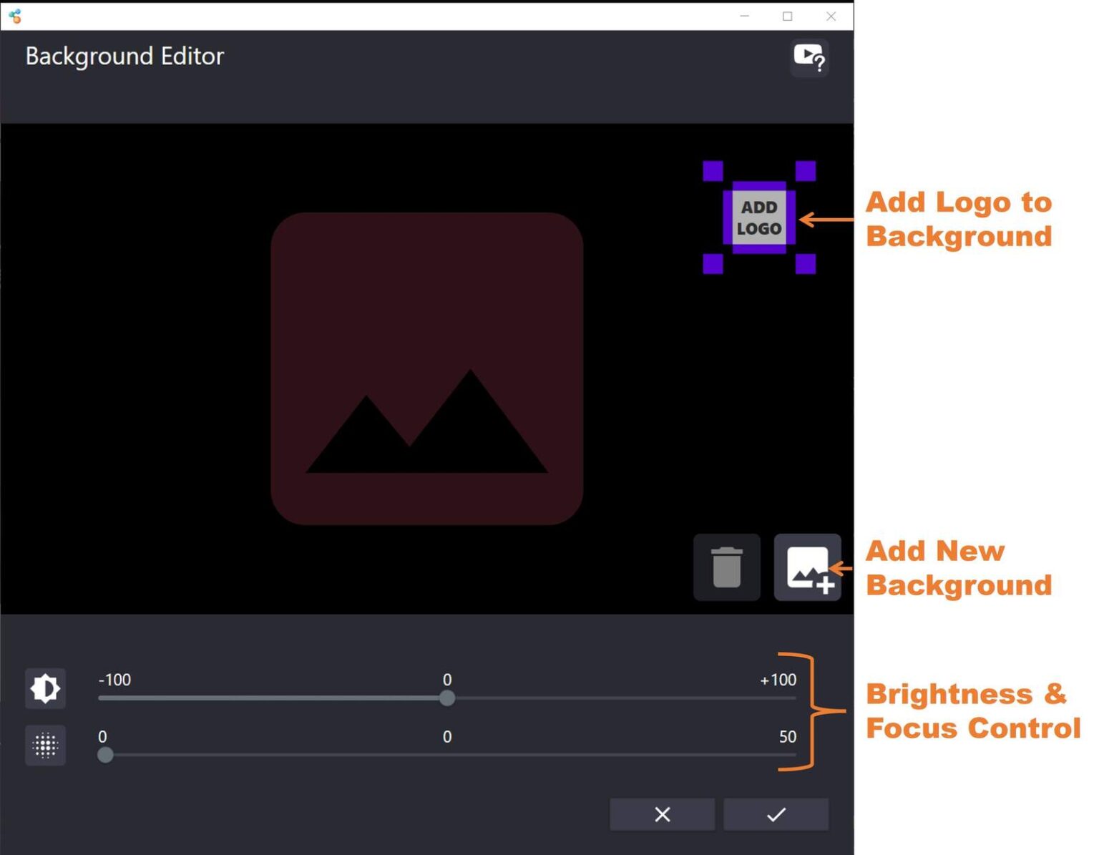Delete the current background using trash icon
Image resolution: width=1099 pixels, height=855 pixels.
[x=726, y=567]
